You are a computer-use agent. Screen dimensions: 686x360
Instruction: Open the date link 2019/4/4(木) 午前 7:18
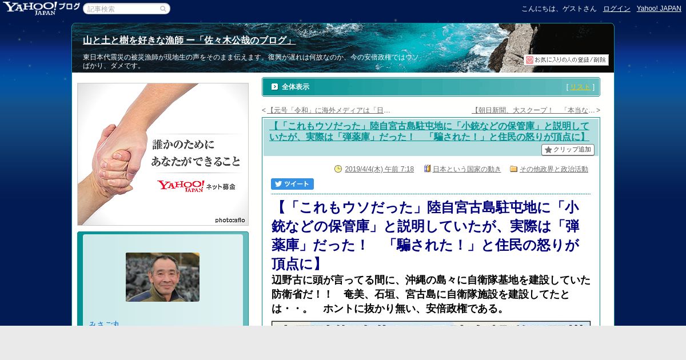click(379, 169)
